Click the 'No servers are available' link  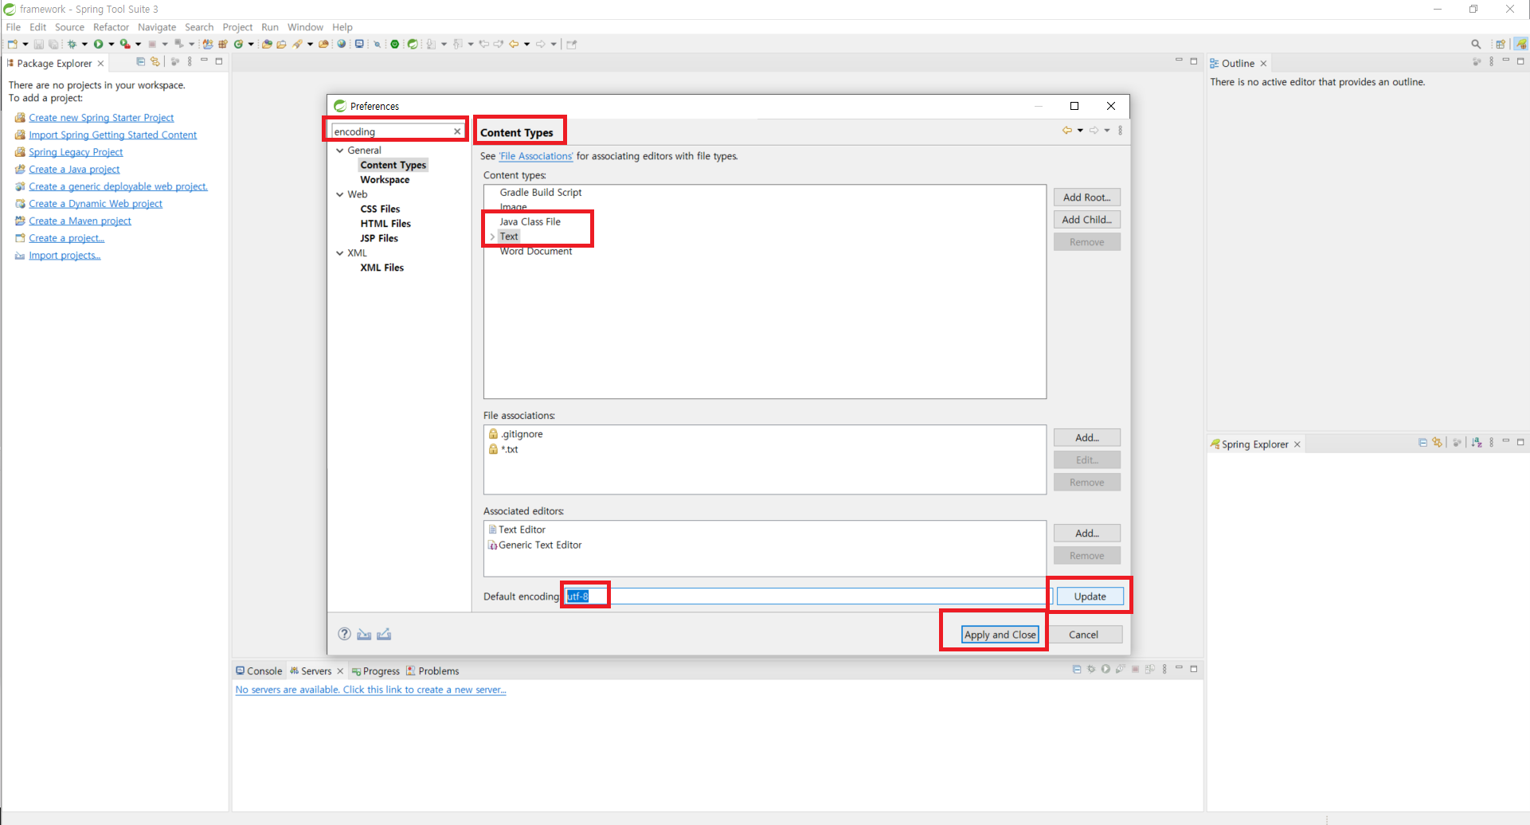(x=370, y=690)
